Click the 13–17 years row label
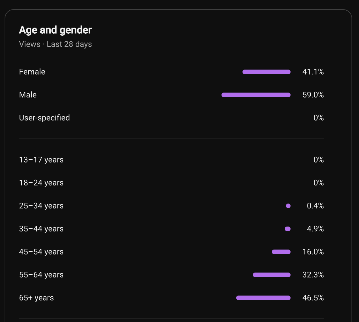This screenshot has width=359, height=322. [41, 160]
